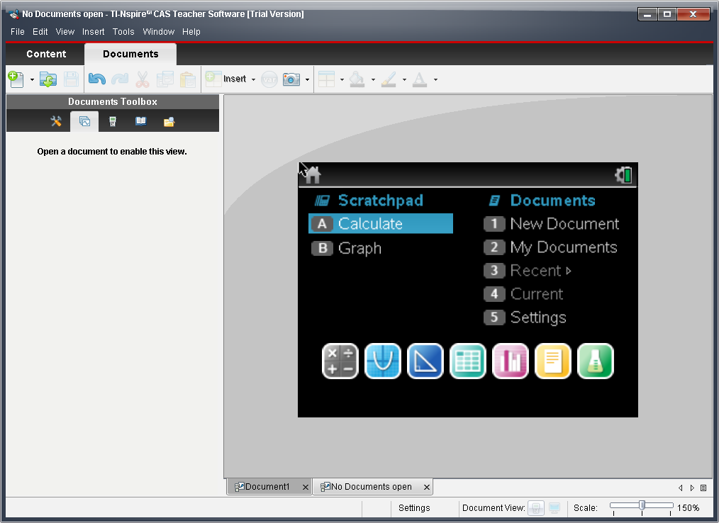Viewport: 719px width, 523px height.
Task: Click the var variables icon
Action: point(269,80)
